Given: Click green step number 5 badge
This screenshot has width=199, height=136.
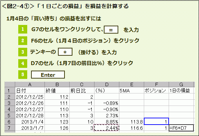Looking at the screenshot, I should tap(23, 74).
